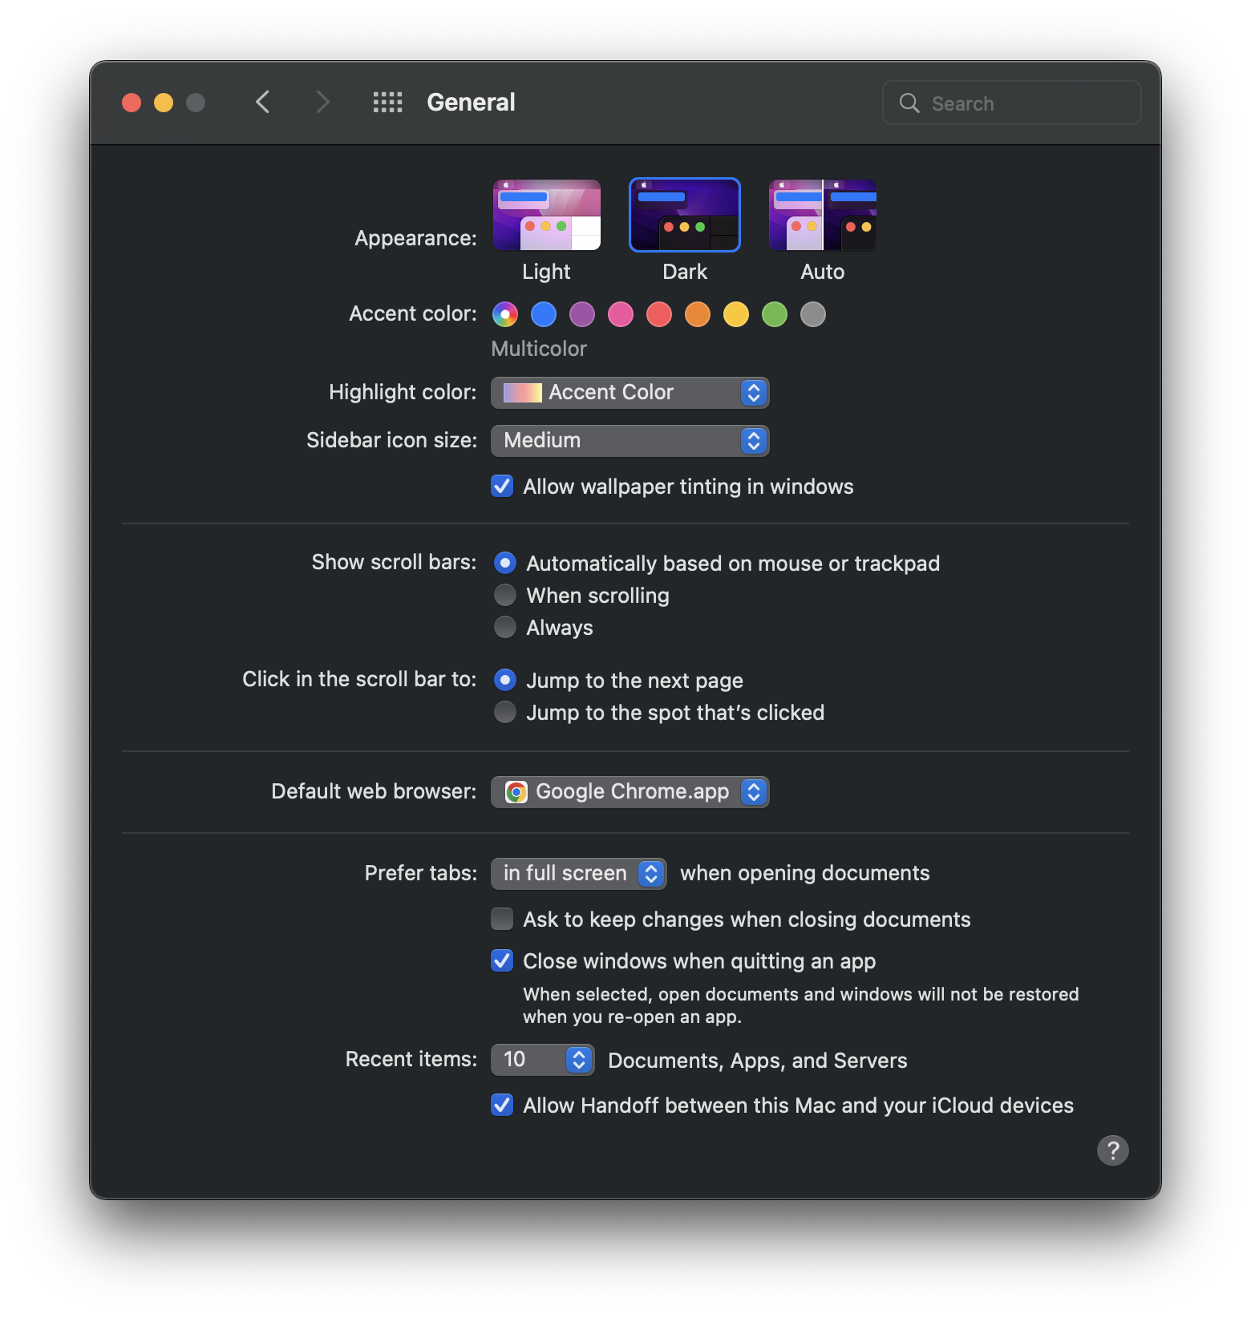Choose the orange accent color

pyautogui.click(x=698, y=314)
